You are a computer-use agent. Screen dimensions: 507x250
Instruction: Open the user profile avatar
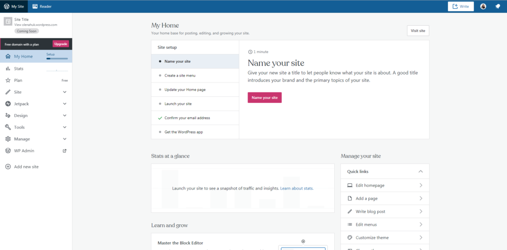[483, 6]
